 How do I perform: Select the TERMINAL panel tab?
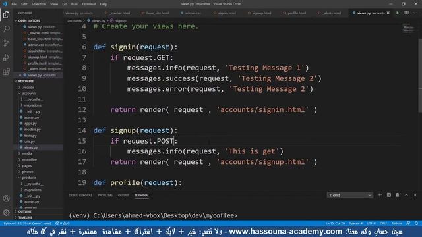(x=142, y=195)
